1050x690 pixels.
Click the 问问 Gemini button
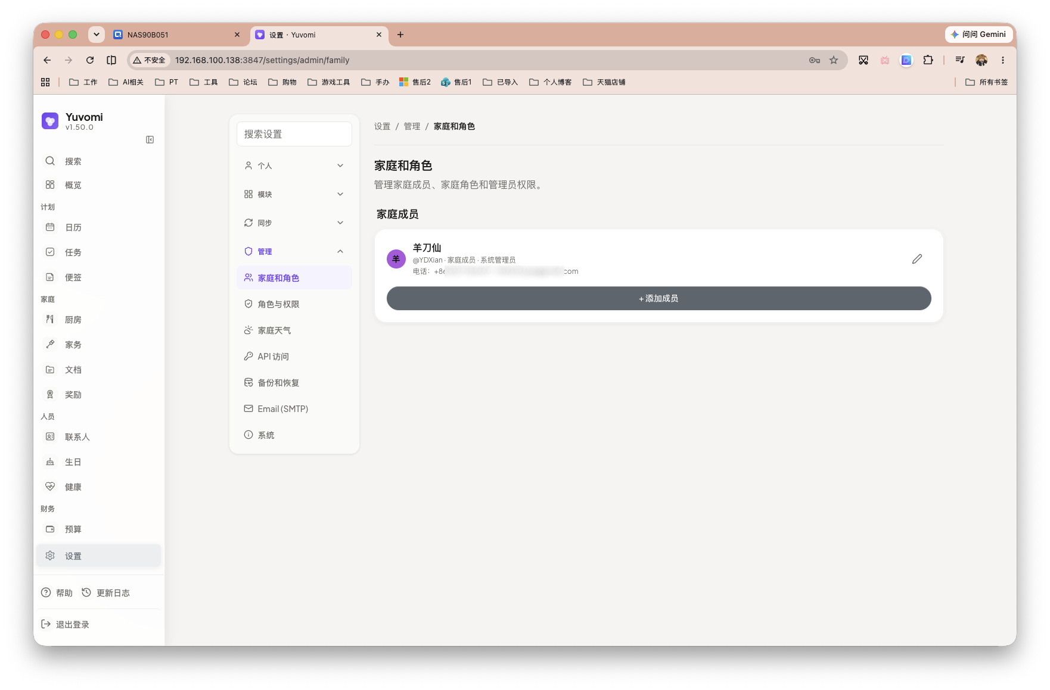(978, 35)
